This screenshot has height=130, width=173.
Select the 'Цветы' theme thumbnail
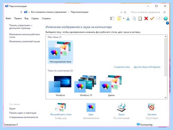[x=111, y=86]
